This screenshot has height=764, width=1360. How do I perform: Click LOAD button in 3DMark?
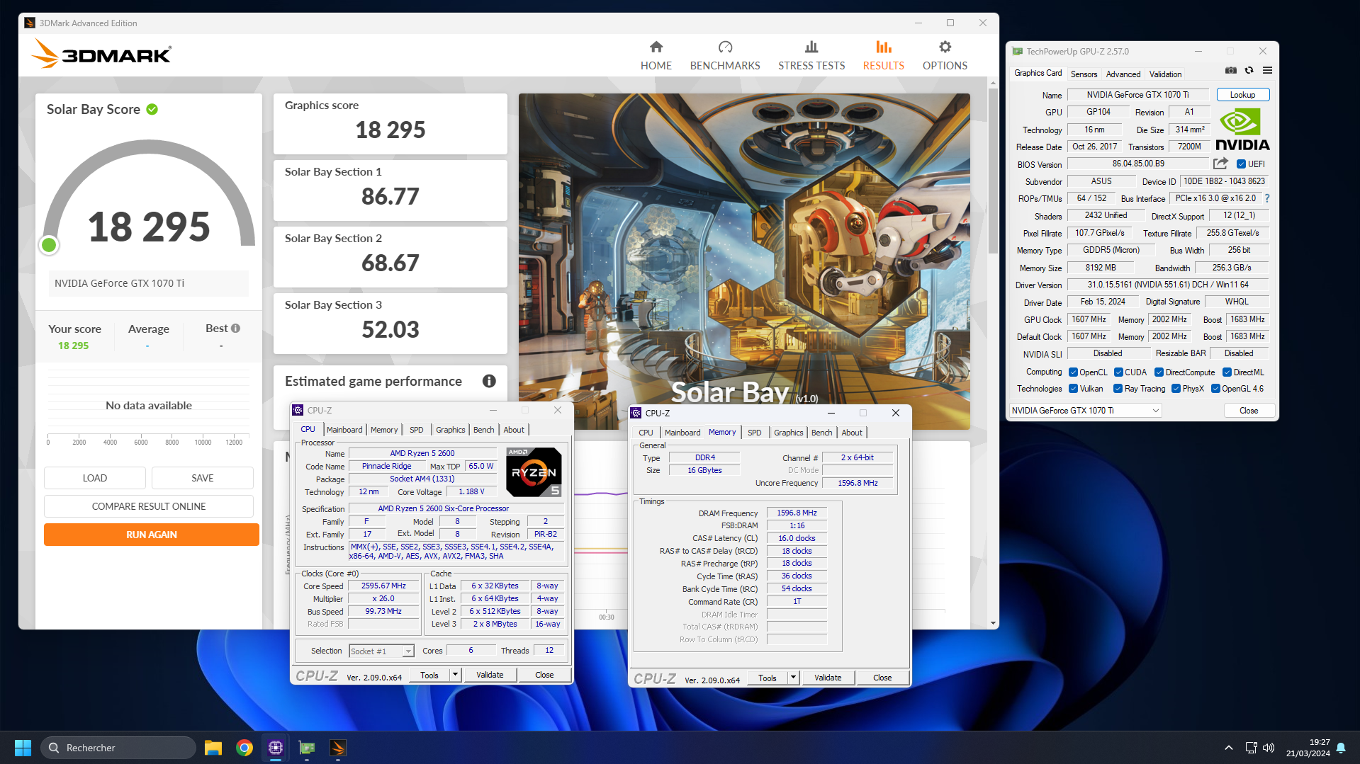[95, 478]
